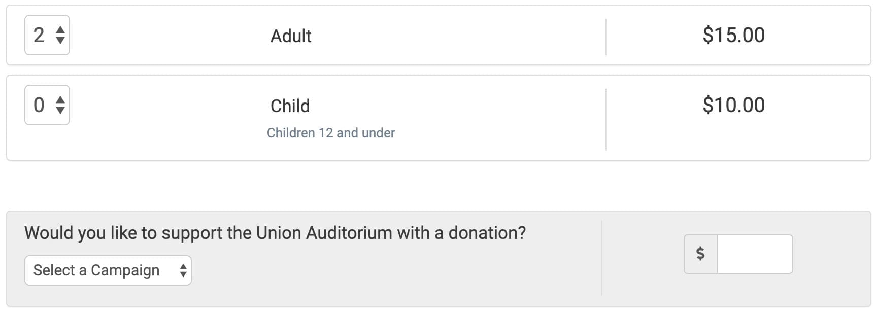Image resolution: width=876 pixels, height=310 pixels.
Task: Open the Adult ticket quantity dropdown
Action: (x=47, y=35)
